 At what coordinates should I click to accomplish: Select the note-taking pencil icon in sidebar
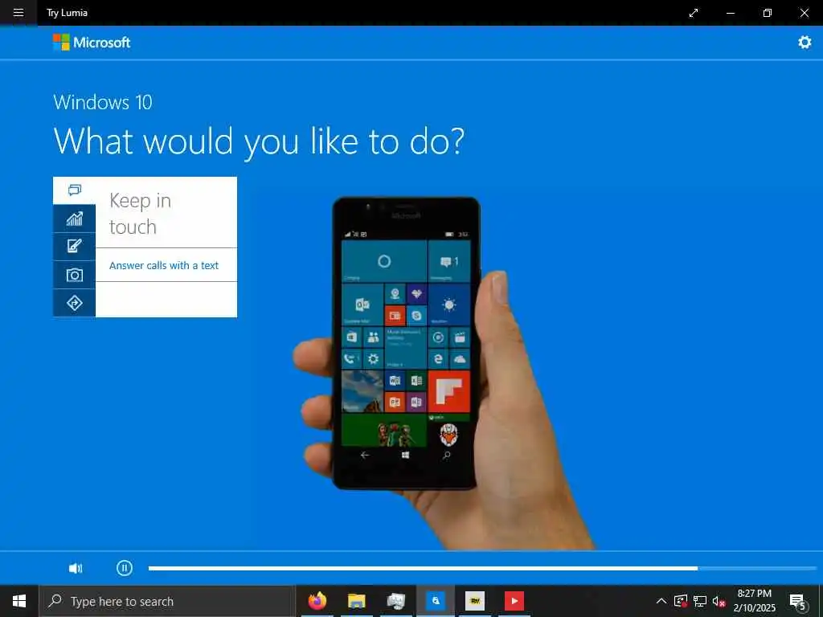75,246
